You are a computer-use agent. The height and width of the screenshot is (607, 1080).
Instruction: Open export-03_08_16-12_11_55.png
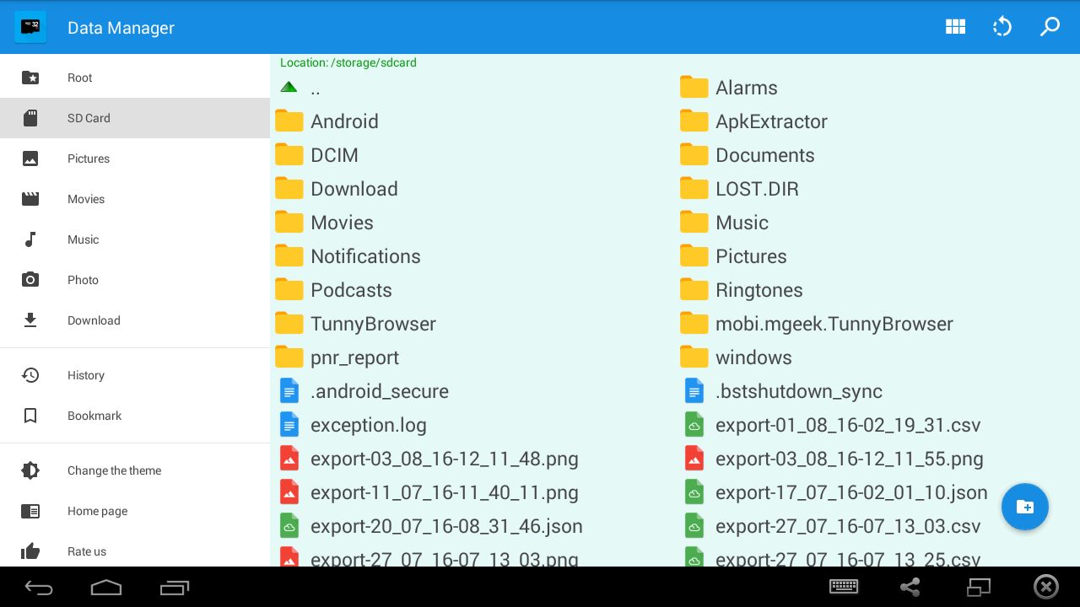click(x=877, y=459)
